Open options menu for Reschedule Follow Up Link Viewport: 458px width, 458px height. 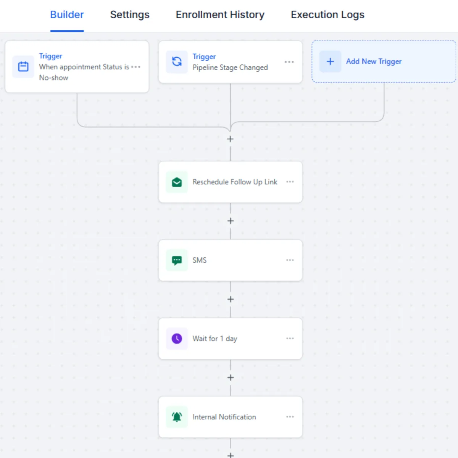tap(290, 182)
